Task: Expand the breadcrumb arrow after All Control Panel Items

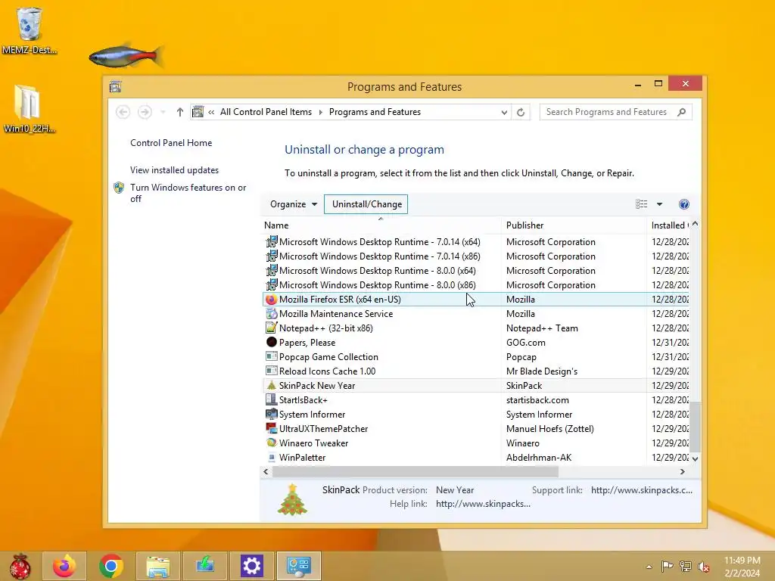Action: (321, 112)
